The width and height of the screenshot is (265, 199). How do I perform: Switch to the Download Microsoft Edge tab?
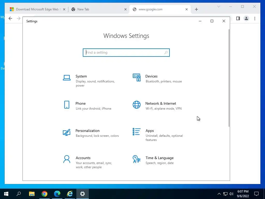coord(37,9)
